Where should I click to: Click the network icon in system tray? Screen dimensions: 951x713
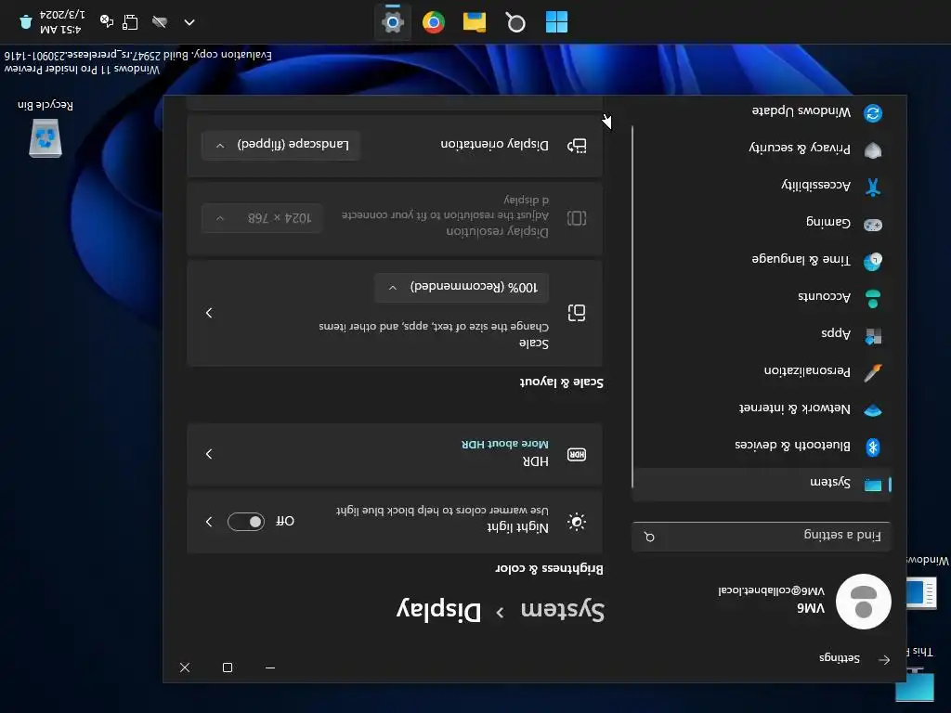click(129, 22)
